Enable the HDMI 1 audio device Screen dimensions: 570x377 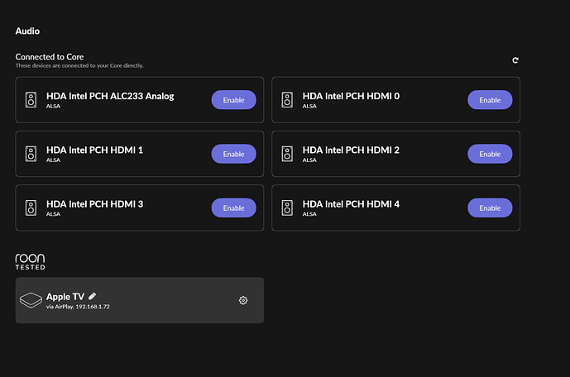point(234,154)
